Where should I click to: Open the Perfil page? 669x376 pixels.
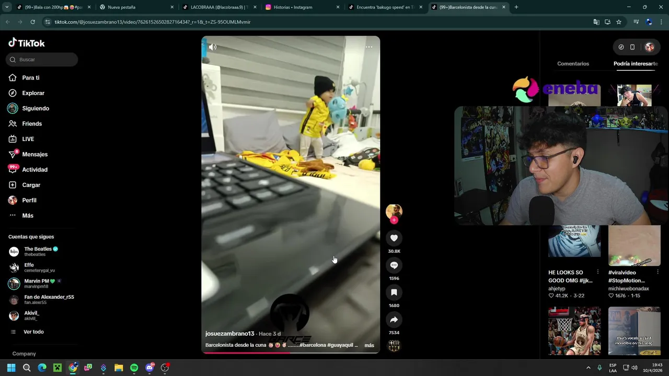pos(22,200)
